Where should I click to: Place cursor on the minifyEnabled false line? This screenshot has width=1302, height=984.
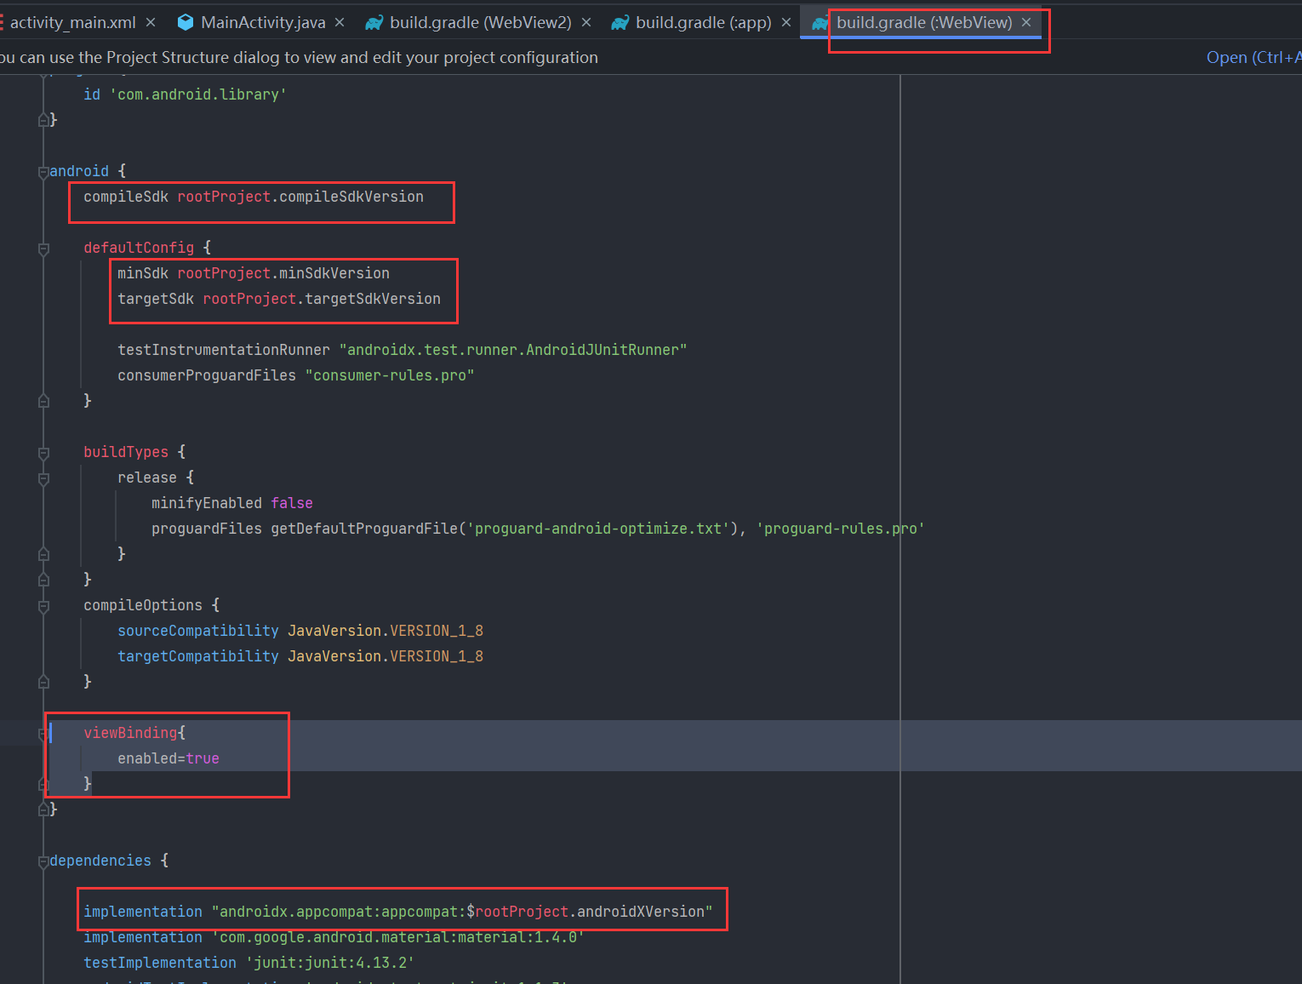(231, 502)
